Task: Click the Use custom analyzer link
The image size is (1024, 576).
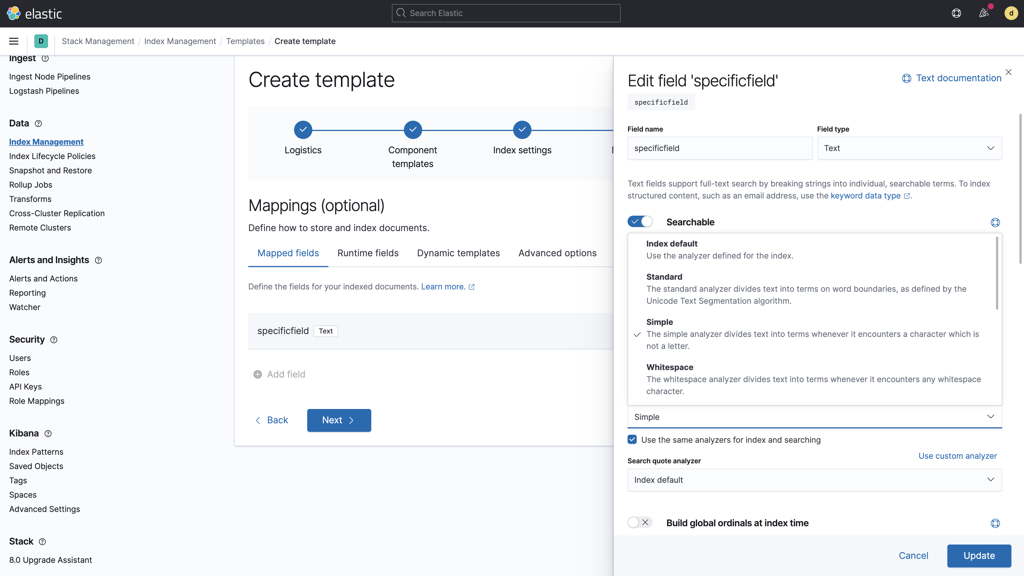Action: click(x=957, y=456)
